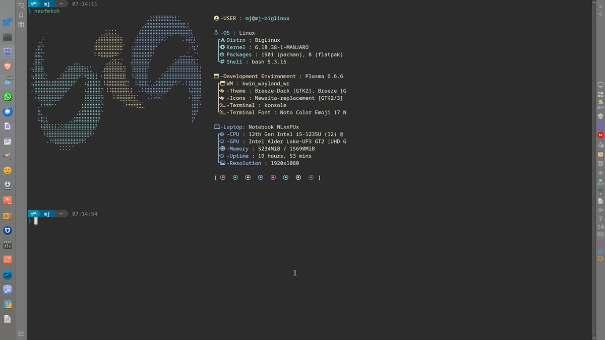The height and width of the screenshot is (340, 605).
Task: Launch the Brave browser from the dock
Action: point(8,66)
